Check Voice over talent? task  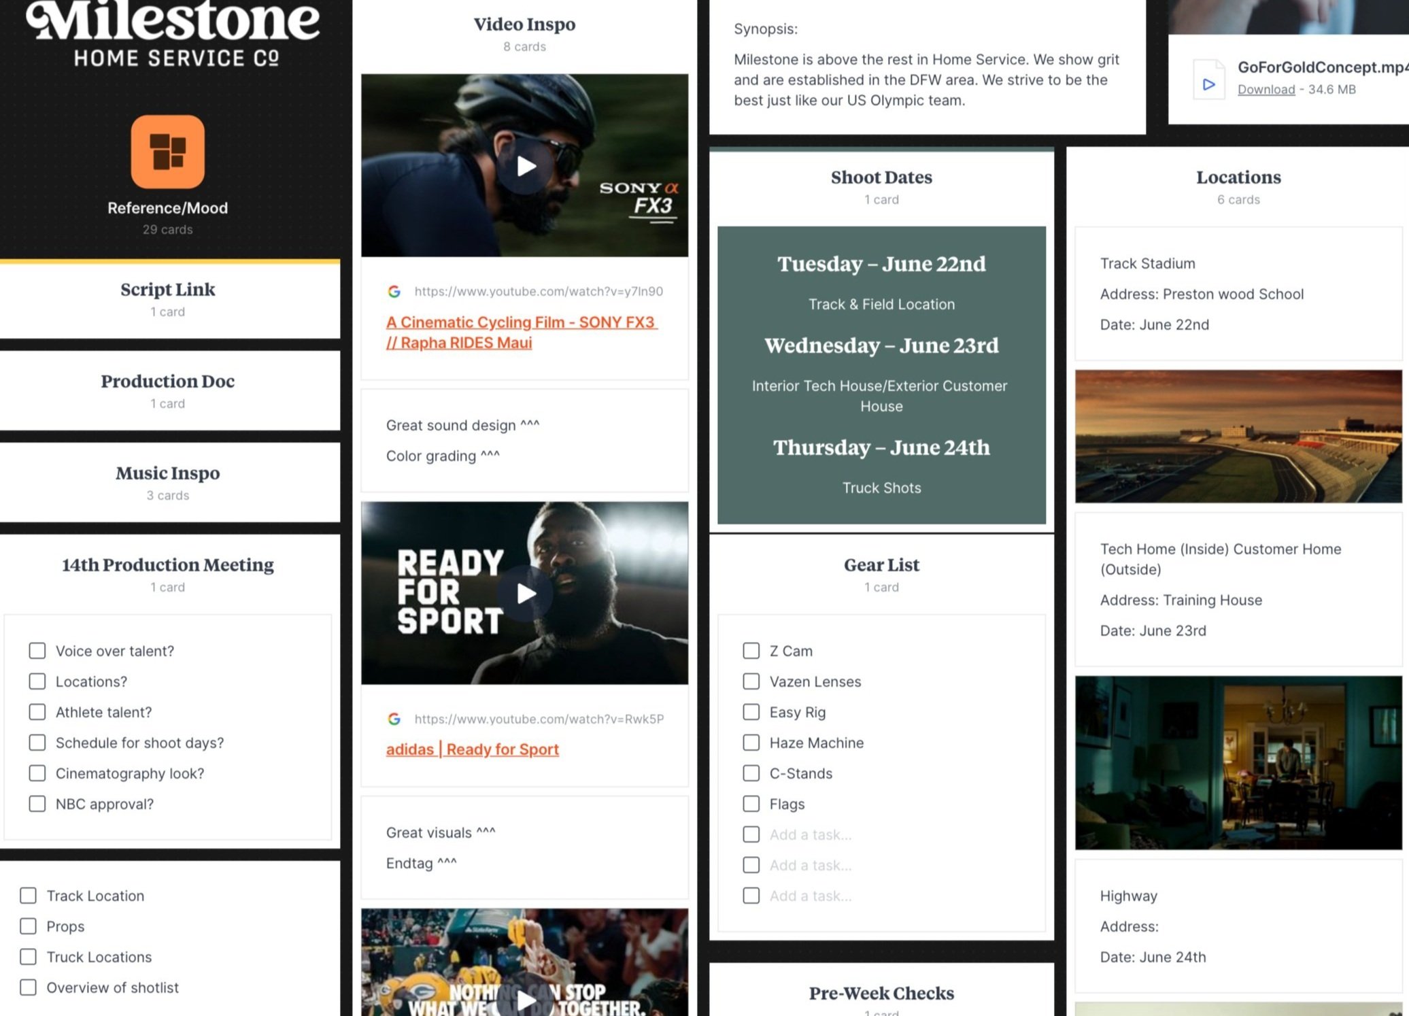coord(37,651)
